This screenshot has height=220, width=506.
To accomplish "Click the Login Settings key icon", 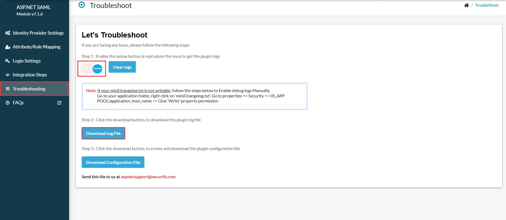I will point(7,61).
